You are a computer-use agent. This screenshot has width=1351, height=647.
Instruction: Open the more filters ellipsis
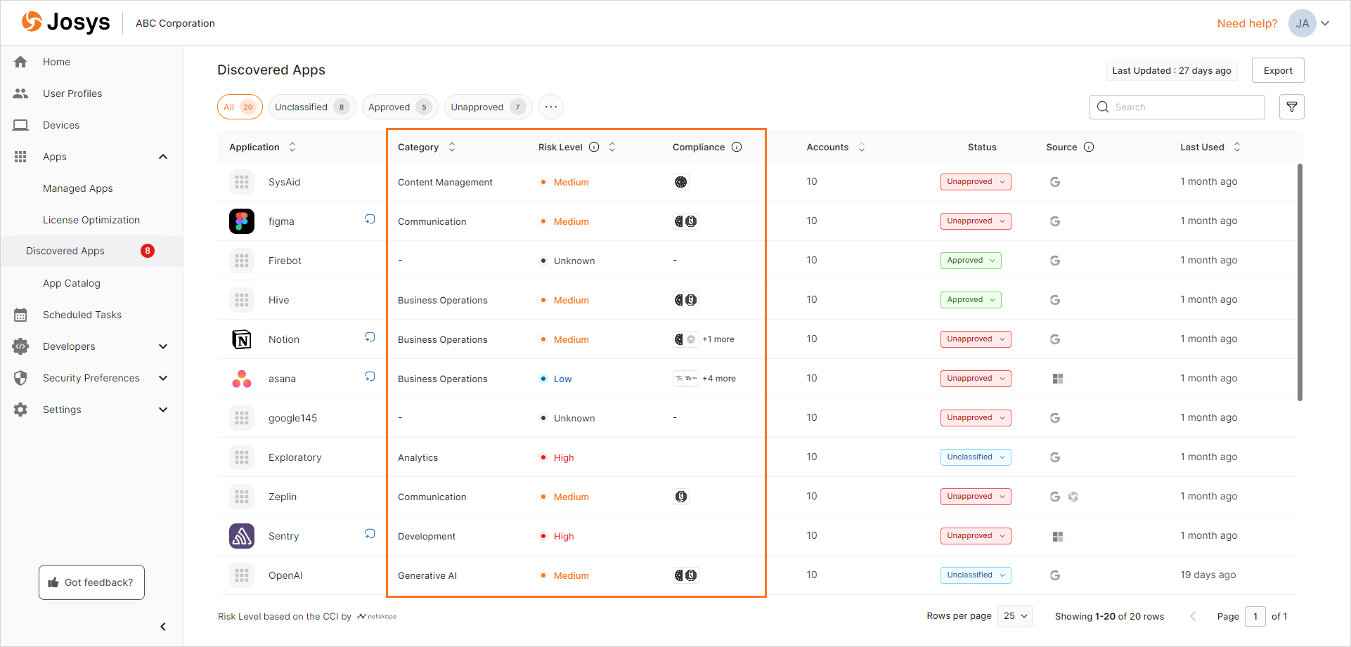click(551, 107)
